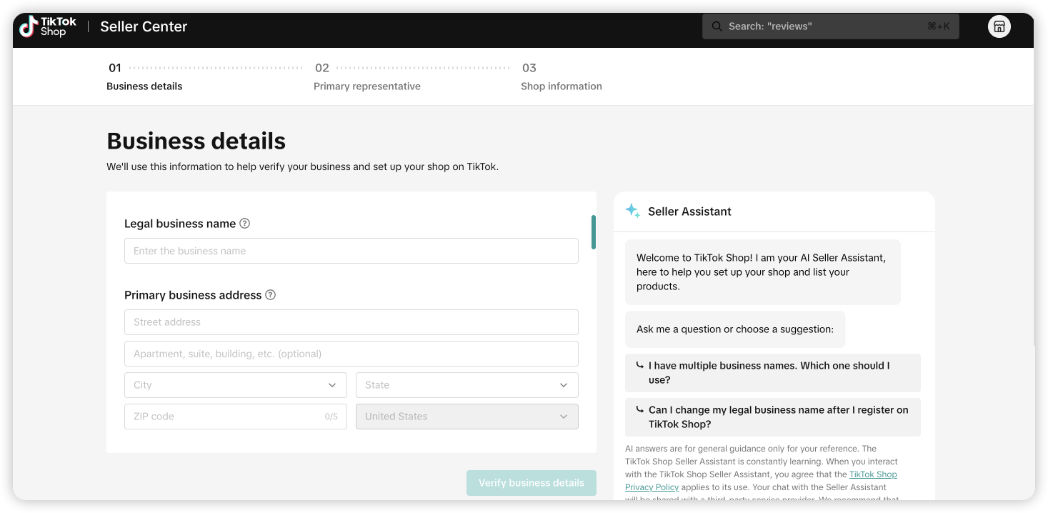Open Legal business name help tooltip

244,223
